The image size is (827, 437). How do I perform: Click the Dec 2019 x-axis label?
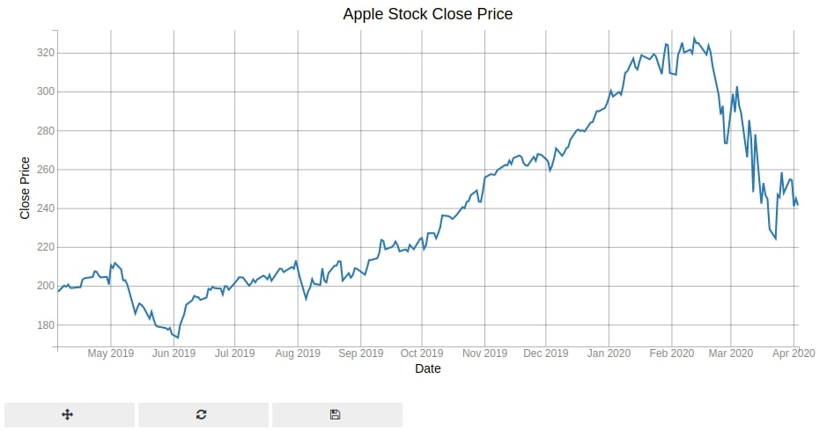(x=546, y=353)
